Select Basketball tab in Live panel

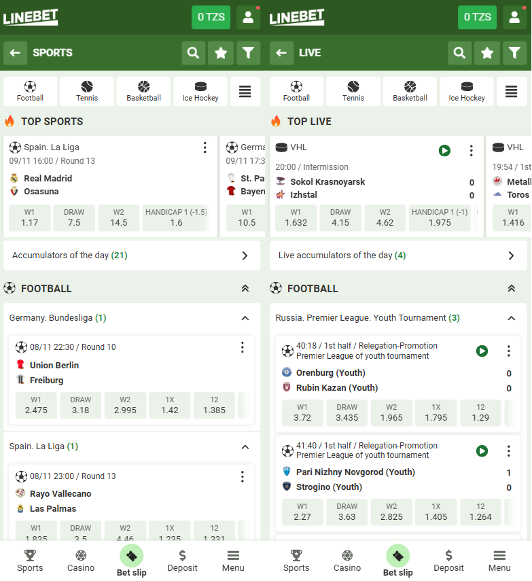(x=410, y=92)
